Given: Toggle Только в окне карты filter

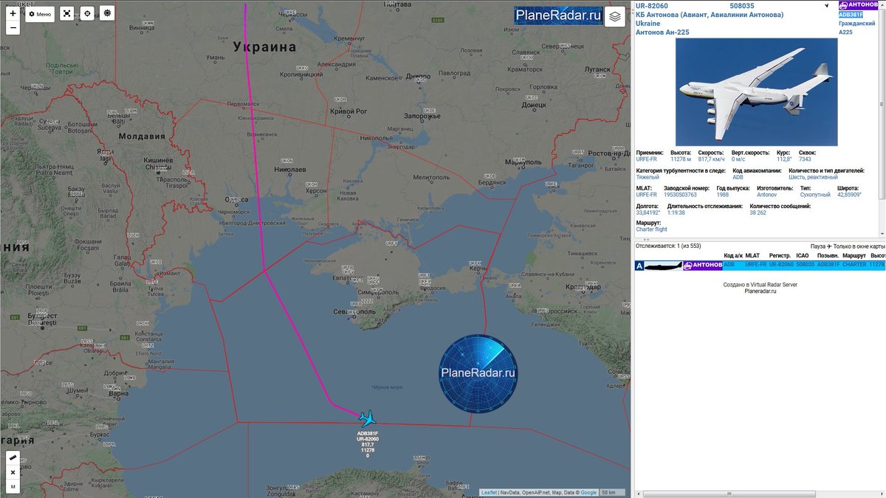Looking at the screenshot, I should click(x=859, y=246).
